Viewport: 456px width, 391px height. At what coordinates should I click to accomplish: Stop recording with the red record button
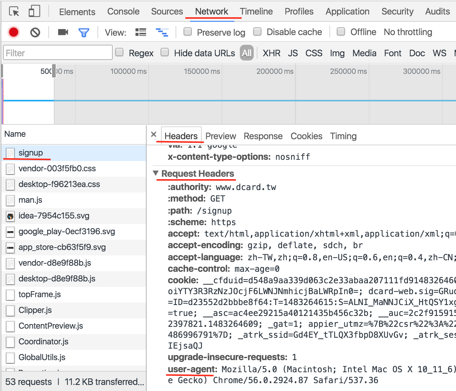click(14, 32)
